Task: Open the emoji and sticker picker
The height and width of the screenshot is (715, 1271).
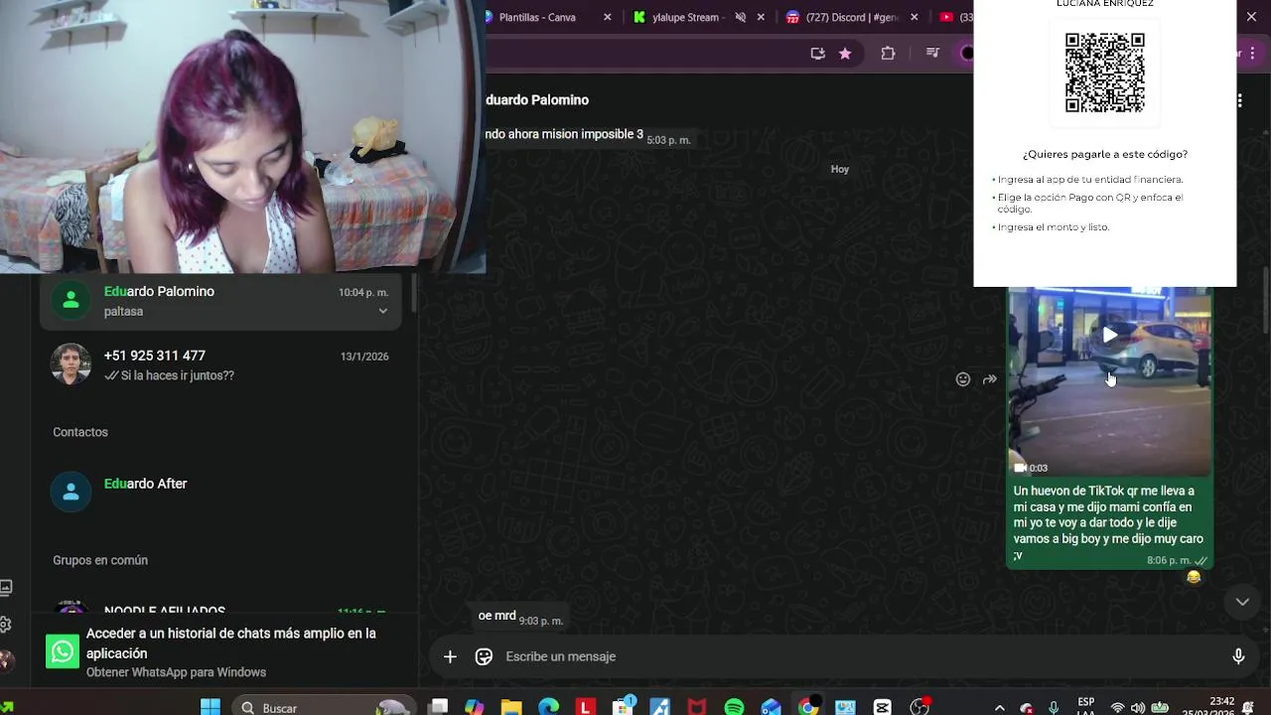Action: tap(484, 656)
